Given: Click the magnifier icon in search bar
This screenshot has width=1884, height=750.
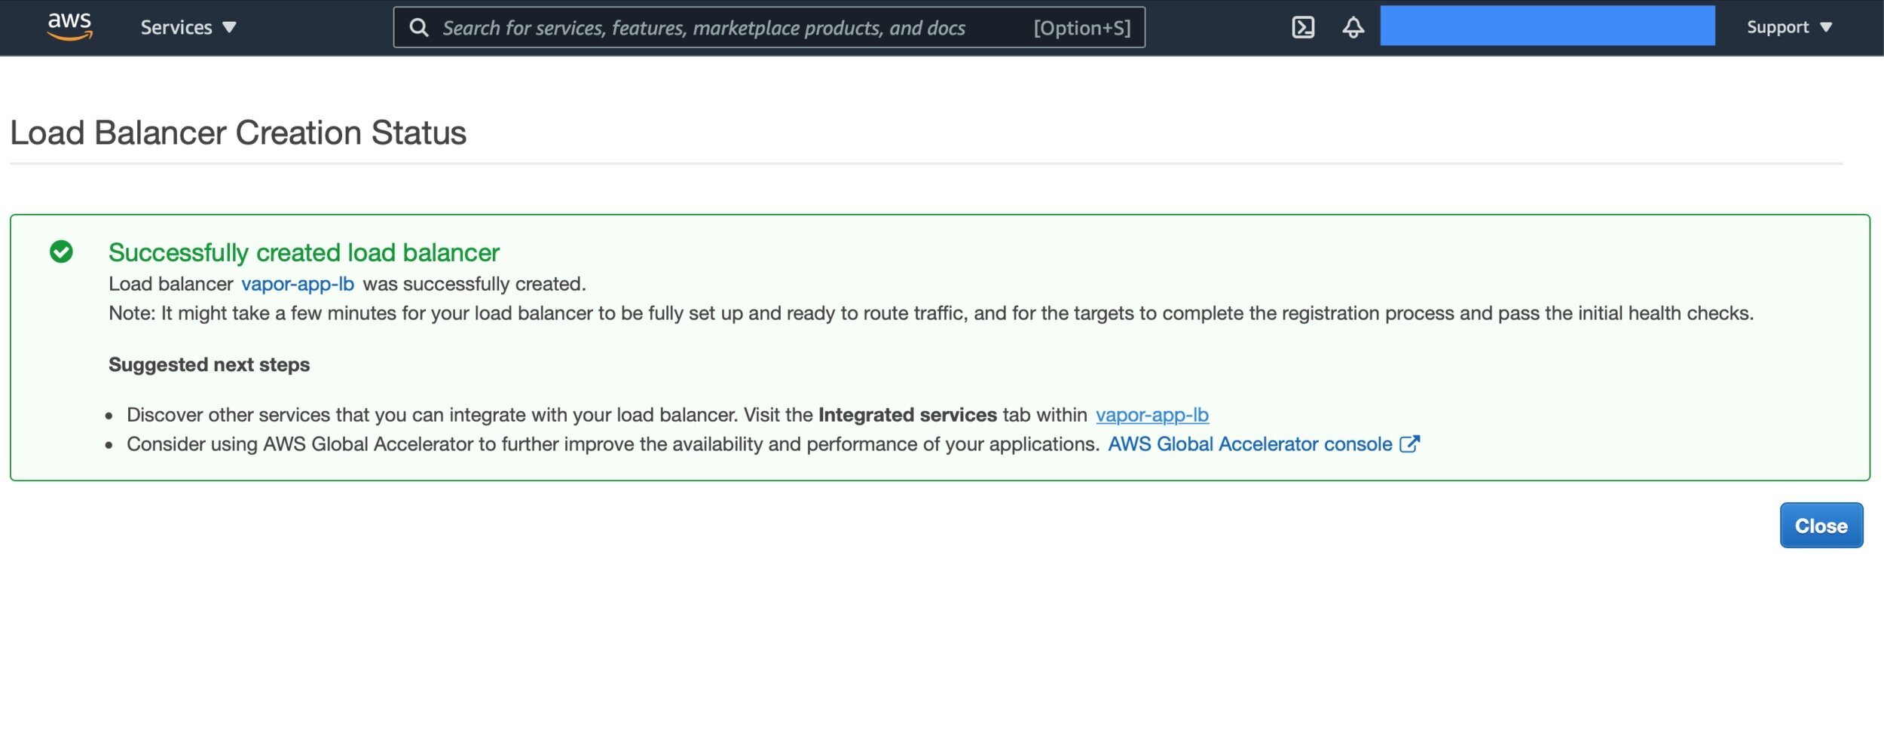Looking at the screenshot, I should (x=419, y=28).
